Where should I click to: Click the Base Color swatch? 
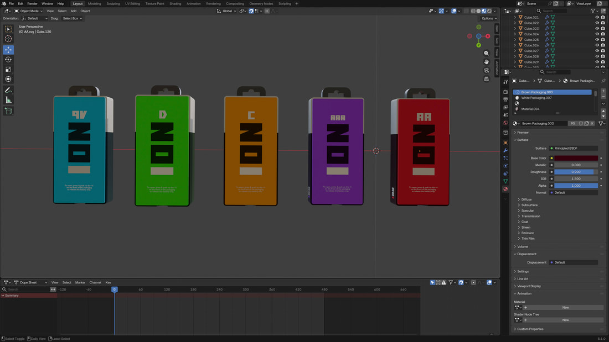(x=576, y=158)
